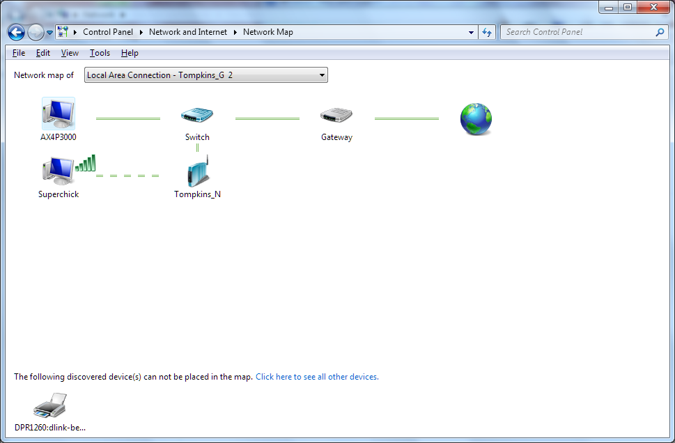The image size is (675, 443).
Task: Open the Network map of dropdown
Action: pos(206,75)
